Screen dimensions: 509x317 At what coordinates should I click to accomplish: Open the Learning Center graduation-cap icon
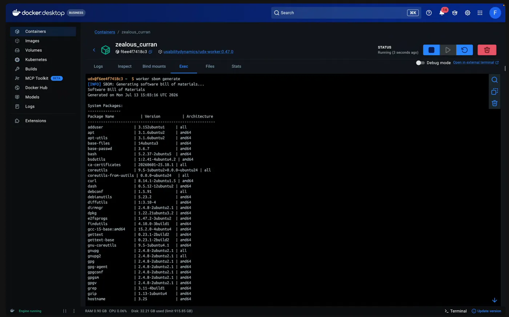455,13
